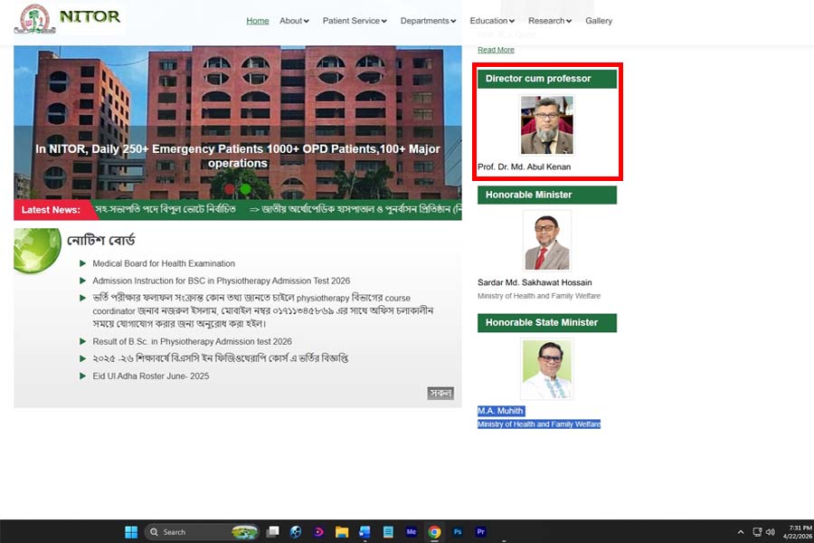Click the NITOR logo in the header

[x=68, y=18]
